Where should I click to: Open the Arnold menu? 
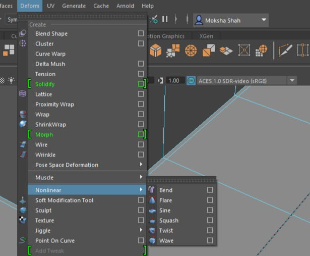click(125, 6)
